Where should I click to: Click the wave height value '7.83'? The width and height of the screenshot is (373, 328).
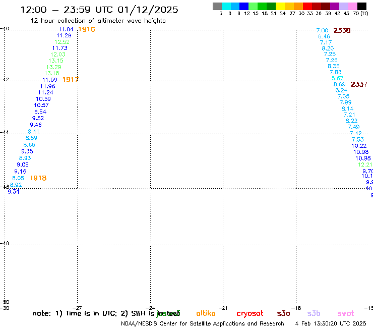336,72
